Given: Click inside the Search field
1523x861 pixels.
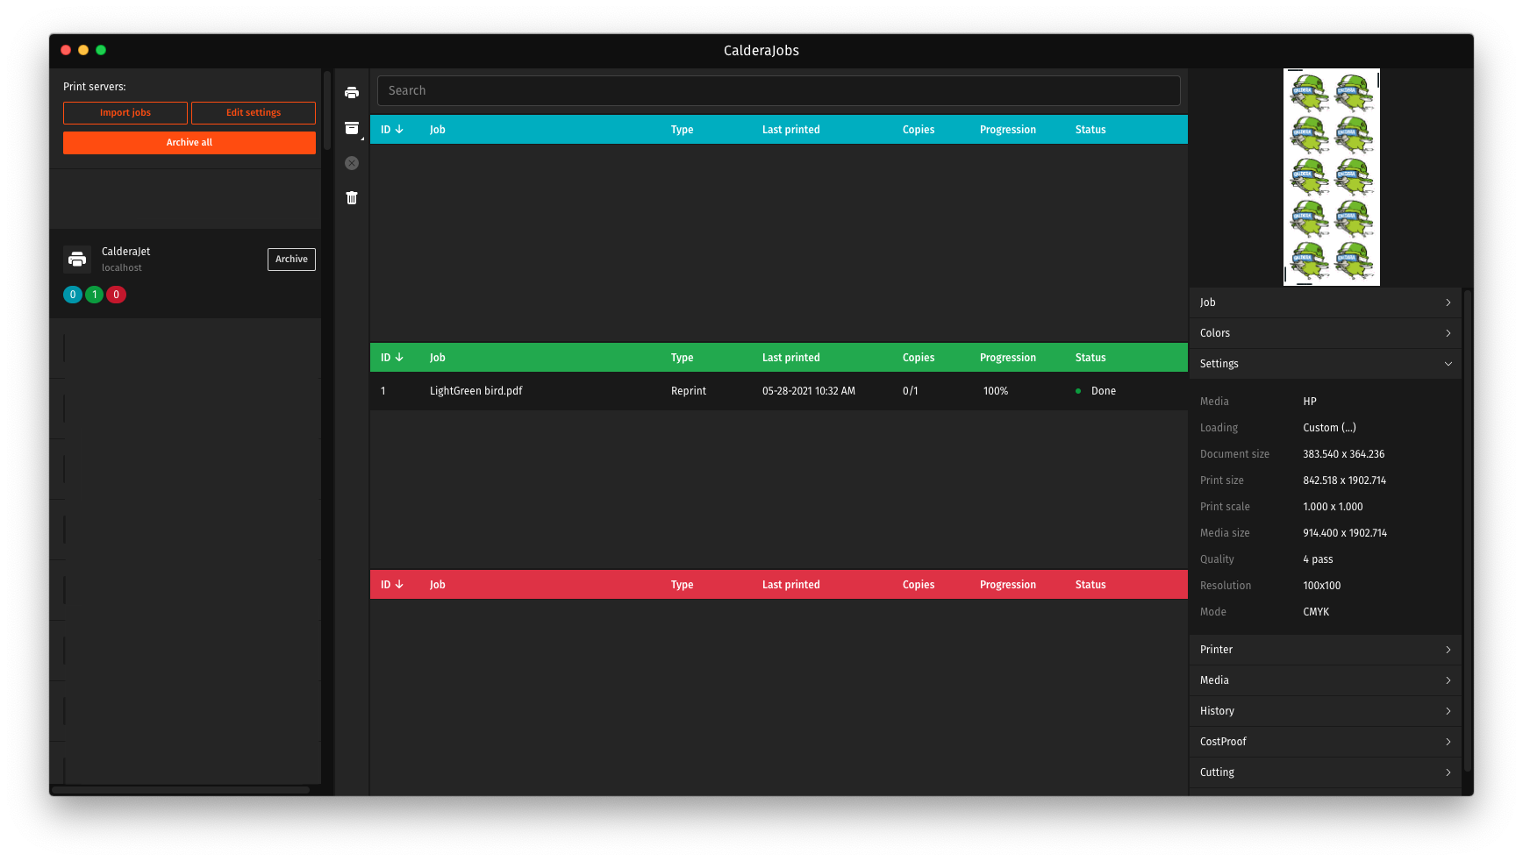Looking at the screenshot, I should (779, 90).
